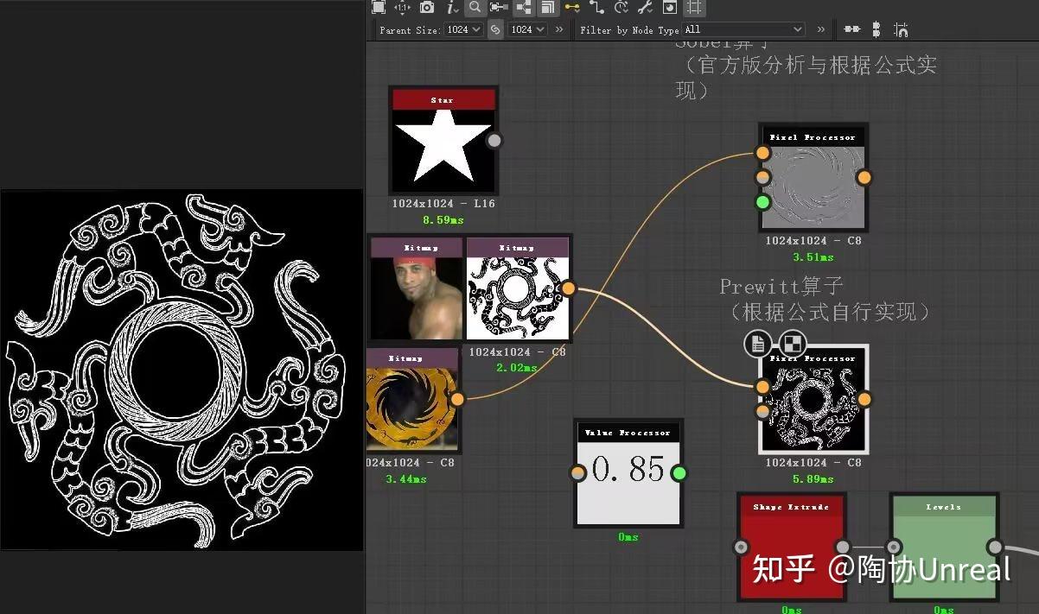Image resolution: width=1039 pixels, height=614 pixels.
Task: Select the Star node thumbnail
Action: pos(443,151)
